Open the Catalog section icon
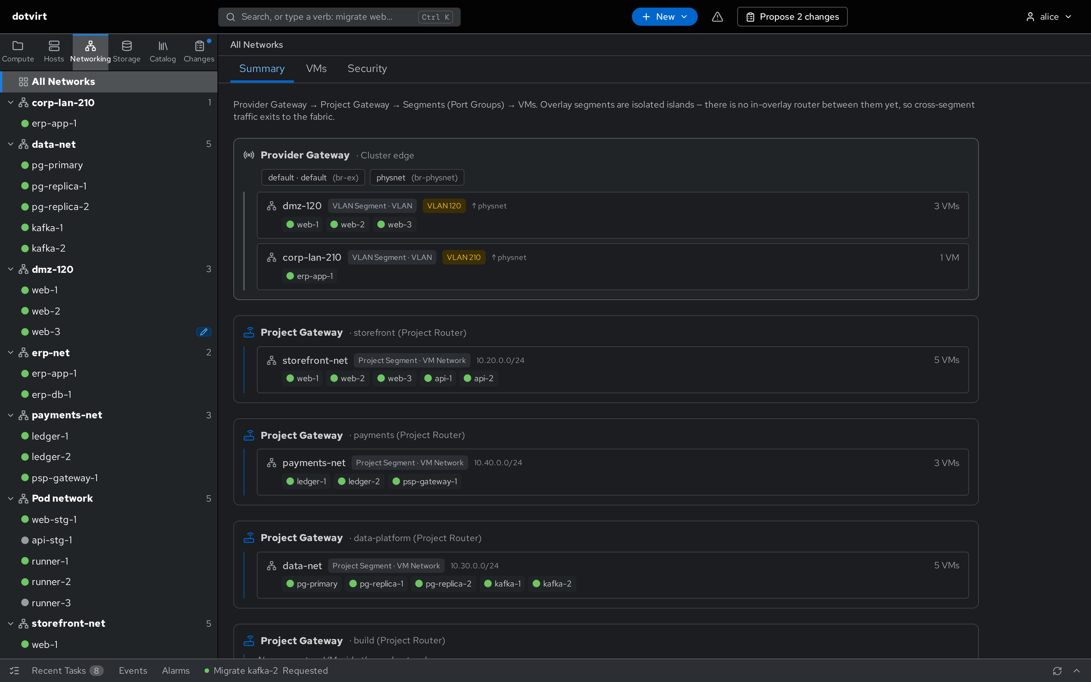This screenshot has height=682, width=1091. point(163,45)
